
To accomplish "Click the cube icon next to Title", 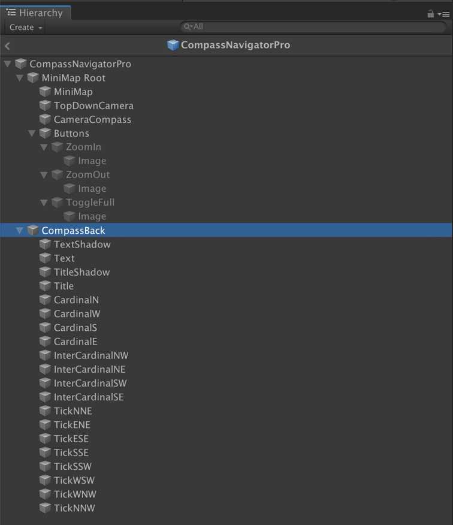I will tap(45, 286).
